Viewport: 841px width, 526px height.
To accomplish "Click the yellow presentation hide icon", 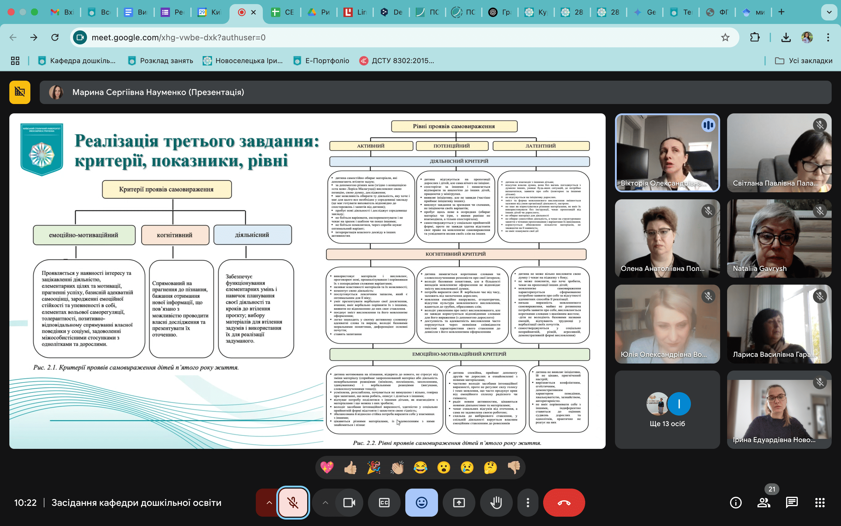I will 20,92.
